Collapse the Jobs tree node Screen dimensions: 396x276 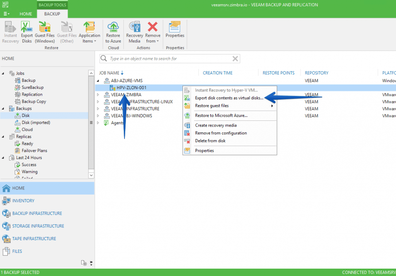tap(3, 73)
